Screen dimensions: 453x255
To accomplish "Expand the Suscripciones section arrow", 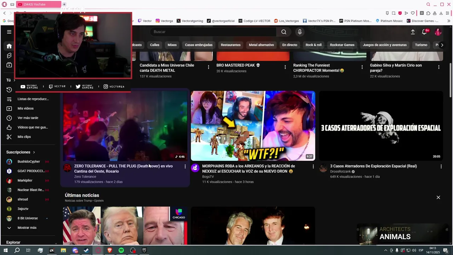I will coord(34,152).
